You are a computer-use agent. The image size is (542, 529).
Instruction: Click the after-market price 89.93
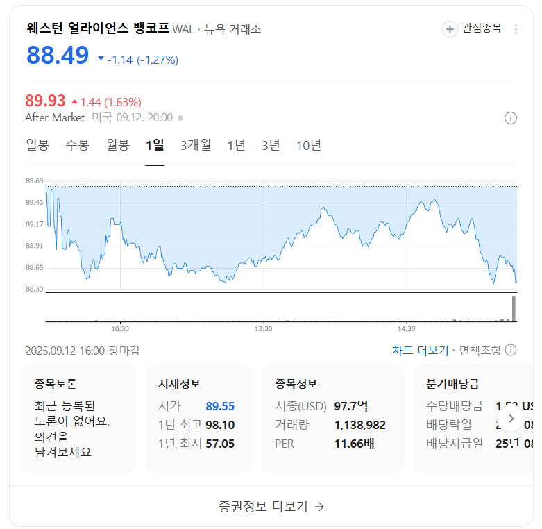(45, 101)
